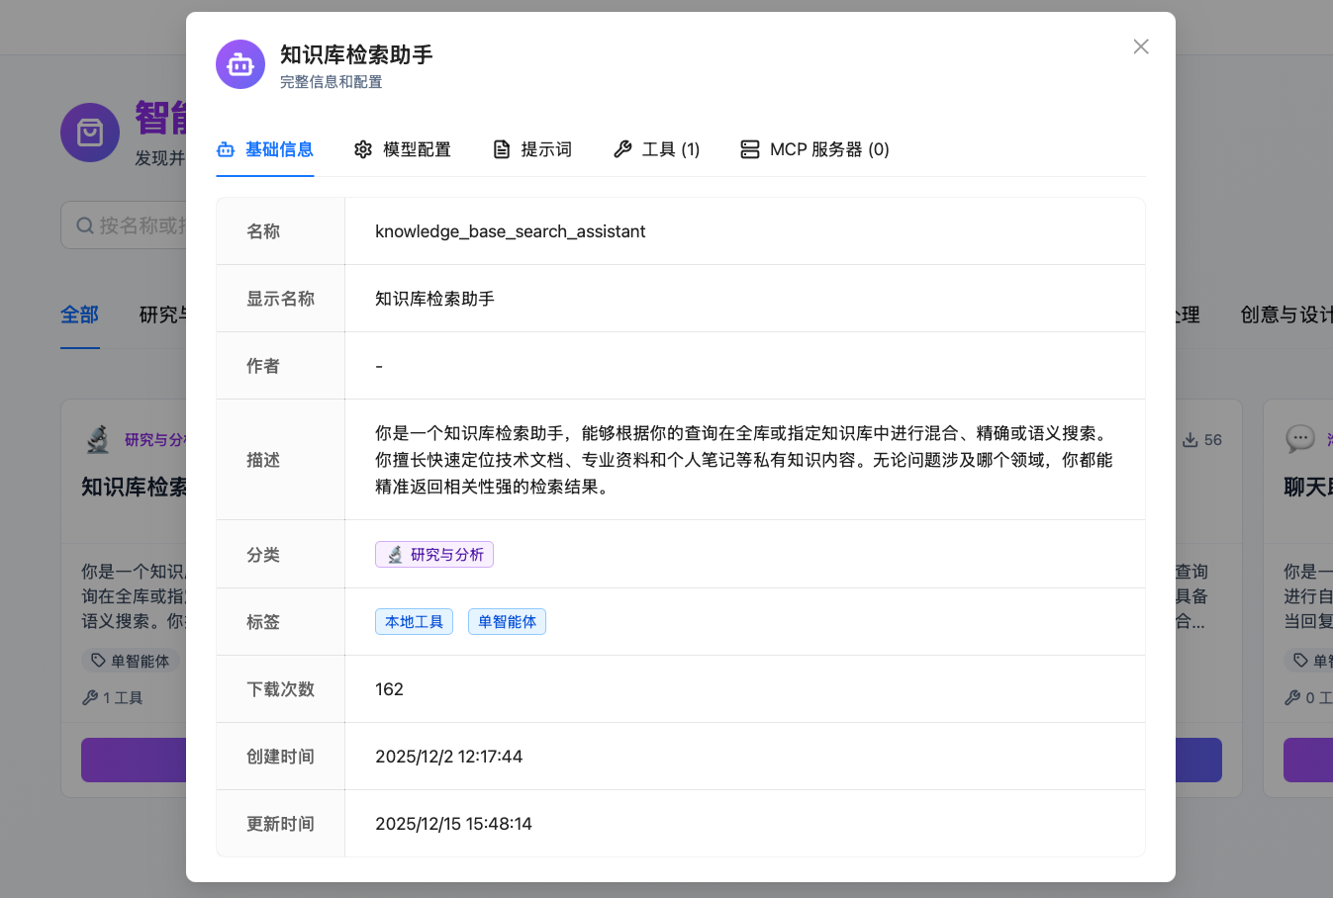
Task: Click the gear icon on the 模型配置 tab
Action: click(x=363, y=148)
